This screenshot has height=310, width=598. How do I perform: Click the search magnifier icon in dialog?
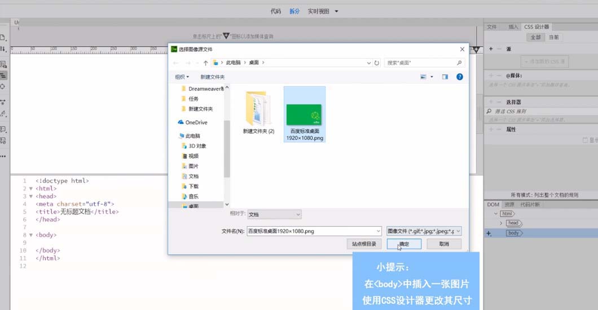coord(459,63)
